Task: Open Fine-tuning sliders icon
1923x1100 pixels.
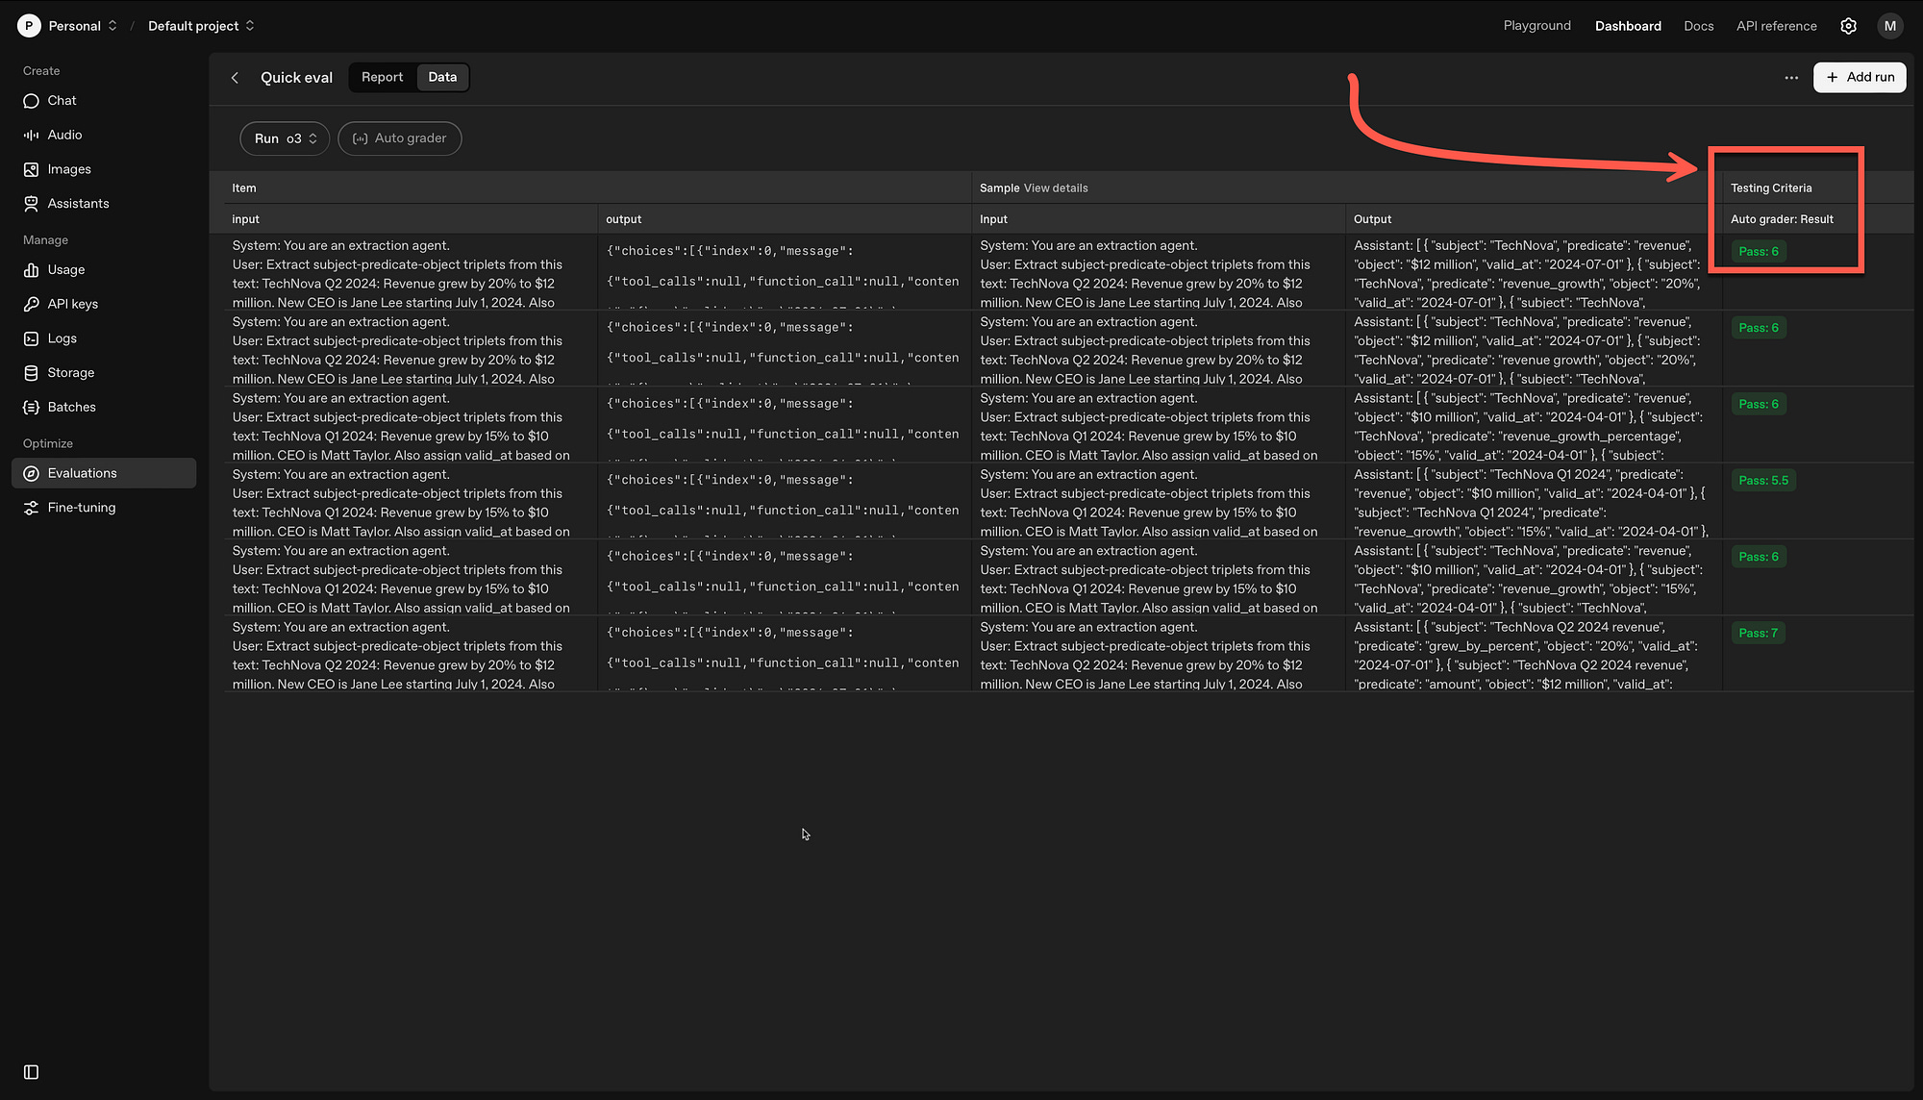Action: coord(31,508)
